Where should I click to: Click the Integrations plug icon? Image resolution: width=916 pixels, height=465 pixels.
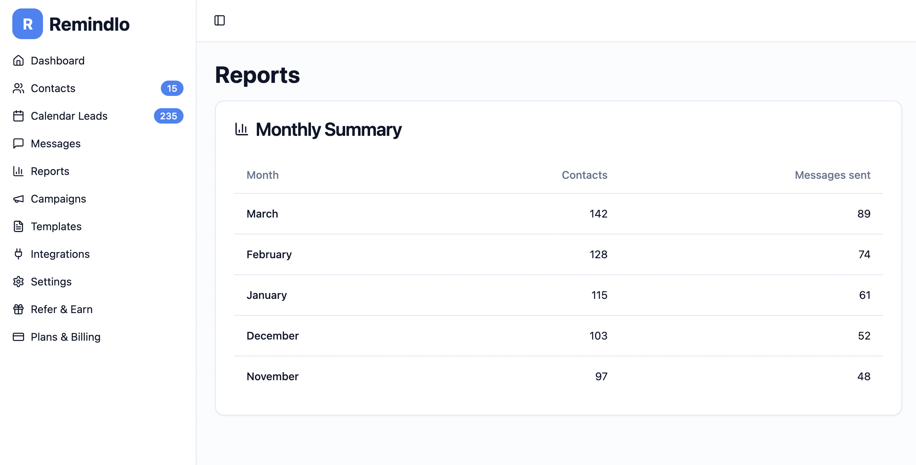tap(18, 254)
